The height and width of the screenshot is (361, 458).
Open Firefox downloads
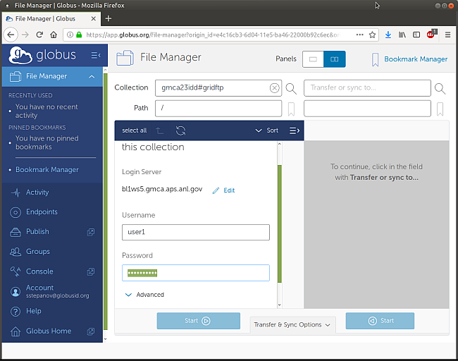388,35
